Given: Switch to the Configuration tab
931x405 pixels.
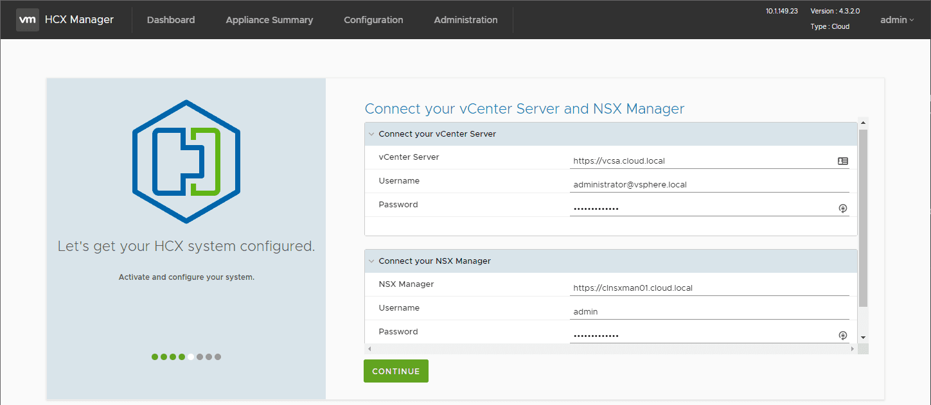Looking at the screenshot, I should coord(373,20).
